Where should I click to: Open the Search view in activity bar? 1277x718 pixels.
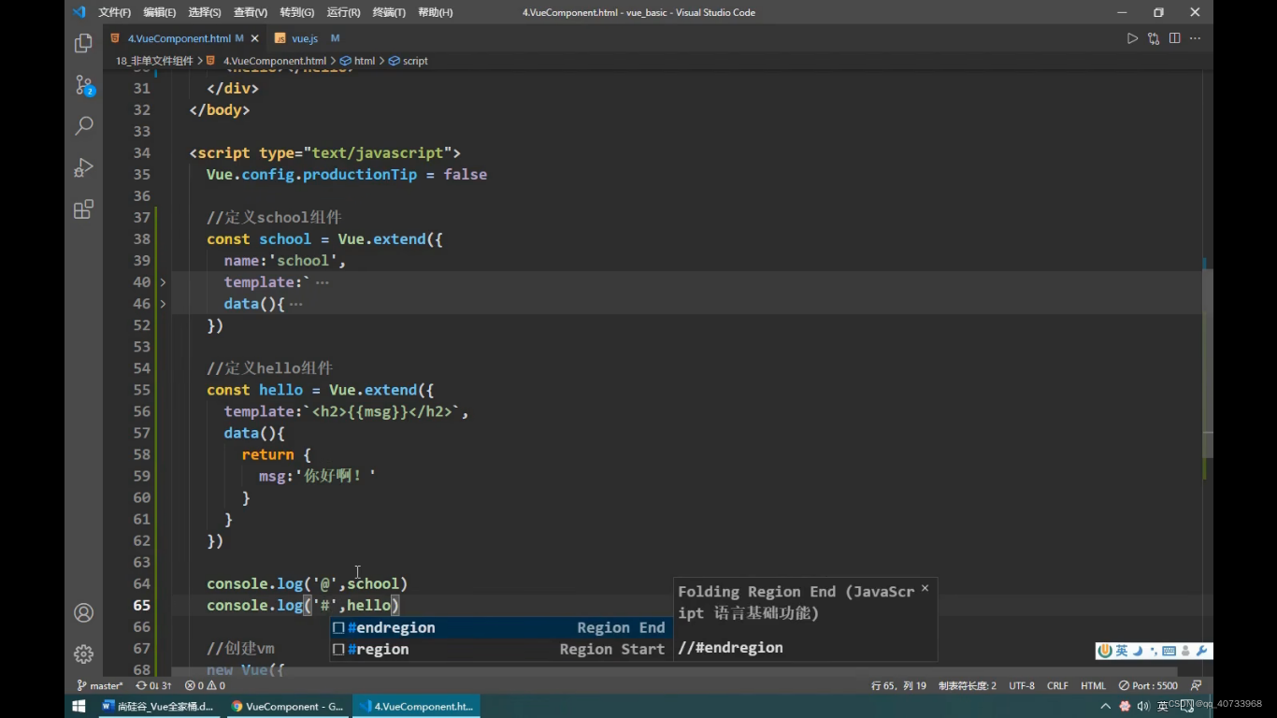click(x=83, y=125)
